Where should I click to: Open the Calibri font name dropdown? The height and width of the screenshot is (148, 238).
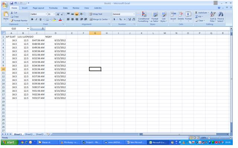(x=46, y=14)
